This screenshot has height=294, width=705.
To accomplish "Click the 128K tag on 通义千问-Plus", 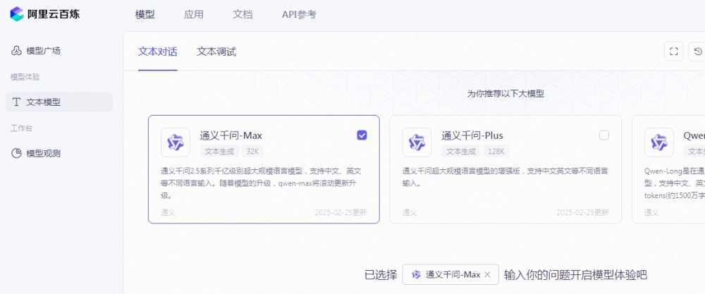I will (496, 151).
